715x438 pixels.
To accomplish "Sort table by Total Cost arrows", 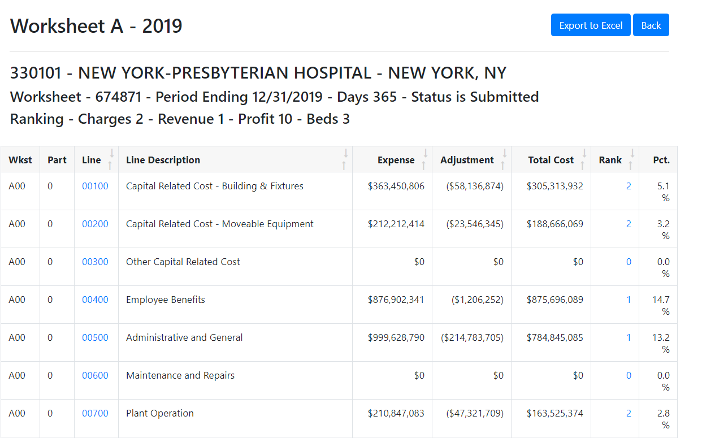I will pos(584,159).
